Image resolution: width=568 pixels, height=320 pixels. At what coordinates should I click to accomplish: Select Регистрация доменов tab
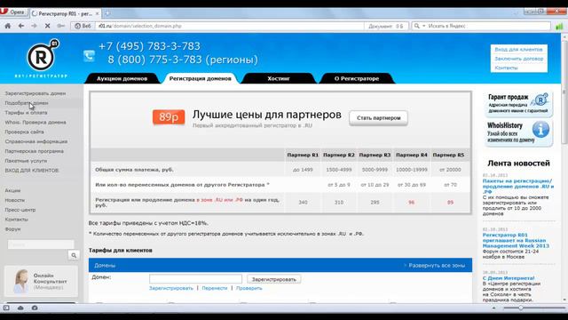(x=200, y=78)
